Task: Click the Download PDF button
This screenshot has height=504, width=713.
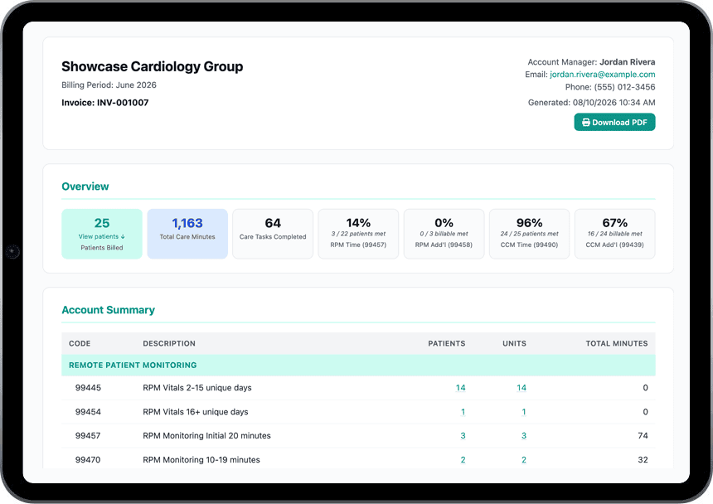Action: [614, 122]
